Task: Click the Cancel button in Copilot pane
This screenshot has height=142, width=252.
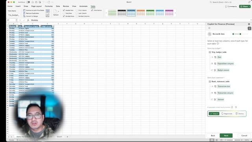Action: click(x=244, y=136)
